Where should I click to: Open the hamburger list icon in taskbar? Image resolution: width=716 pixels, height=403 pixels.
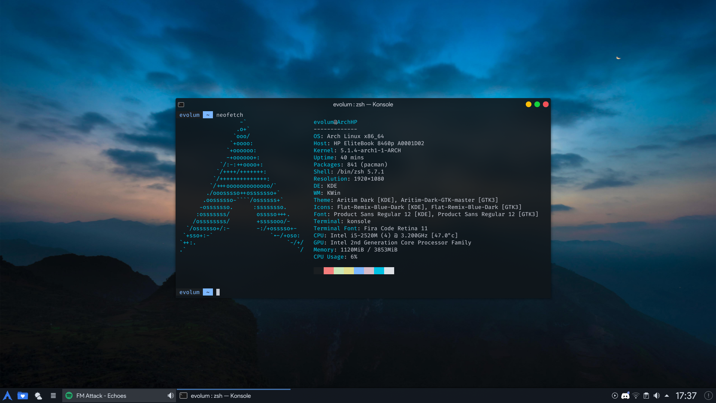(x=53, y=396)
